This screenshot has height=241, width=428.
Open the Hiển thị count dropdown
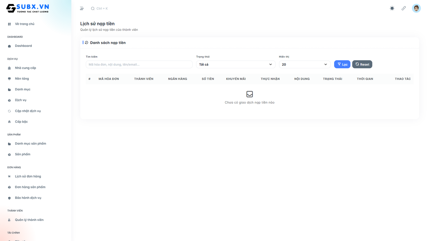click(x=305, y=64)
